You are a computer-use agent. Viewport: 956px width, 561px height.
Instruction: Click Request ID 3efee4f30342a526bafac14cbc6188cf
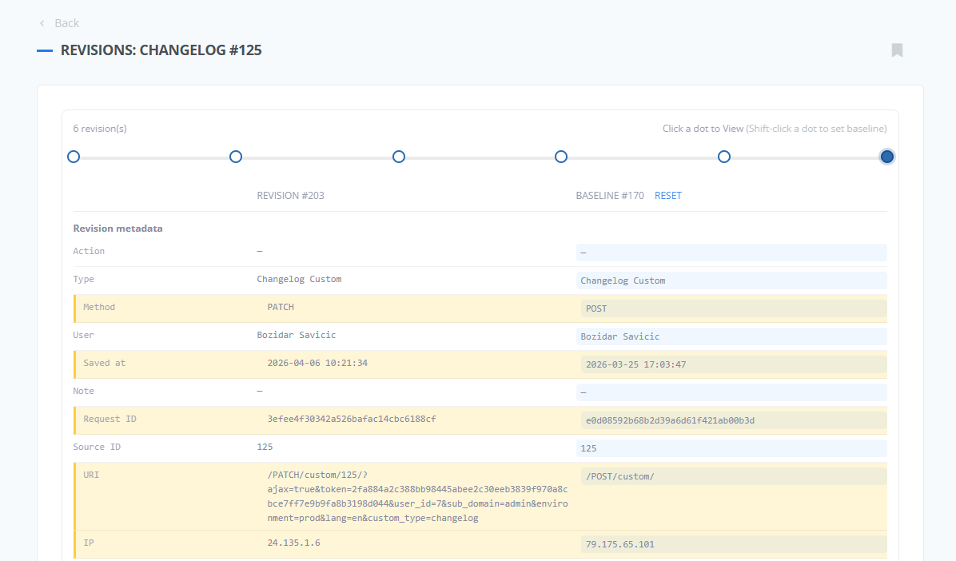point(352,420)
